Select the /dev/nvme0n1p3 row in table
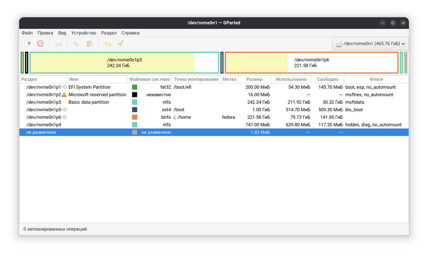This screenshot has width=428, height=256. (214, 102)
